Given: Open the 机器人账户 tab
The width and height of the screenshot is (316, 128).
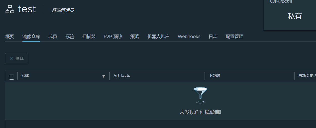Looking at the screenshot, I should coord(158,37).
